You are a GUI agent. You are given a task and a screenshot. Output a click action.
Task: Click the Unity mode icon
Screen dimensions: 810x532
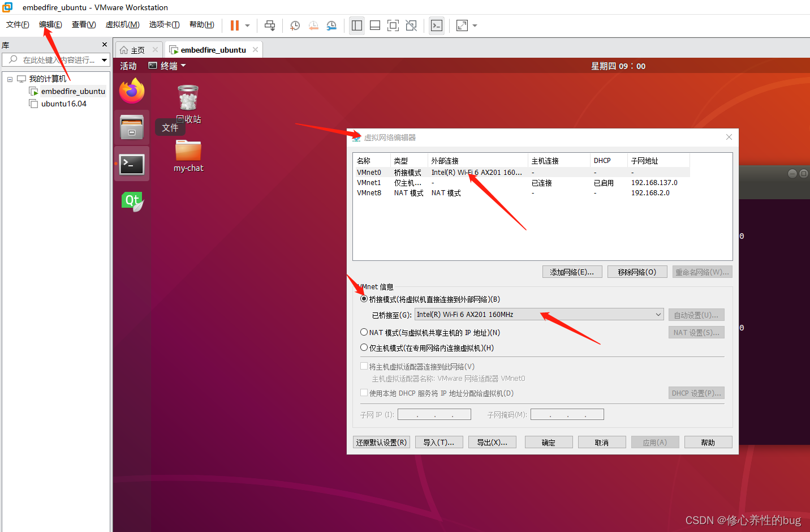411,25
